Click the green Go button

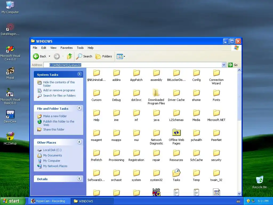(x=232, y=65)
